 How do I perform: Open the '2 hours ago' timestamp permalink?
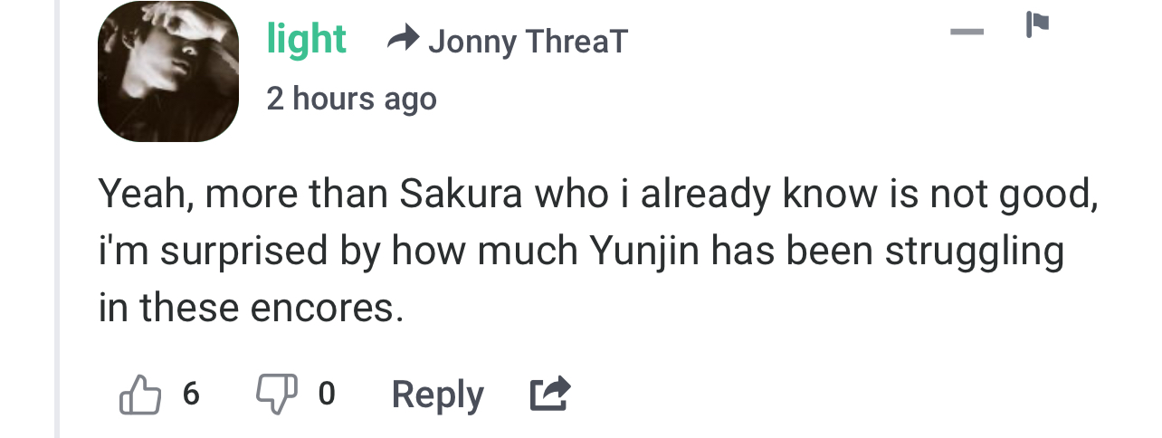[351, 98]
